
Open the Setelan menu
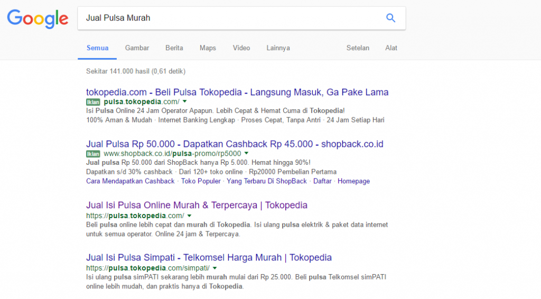coord(358,48)
